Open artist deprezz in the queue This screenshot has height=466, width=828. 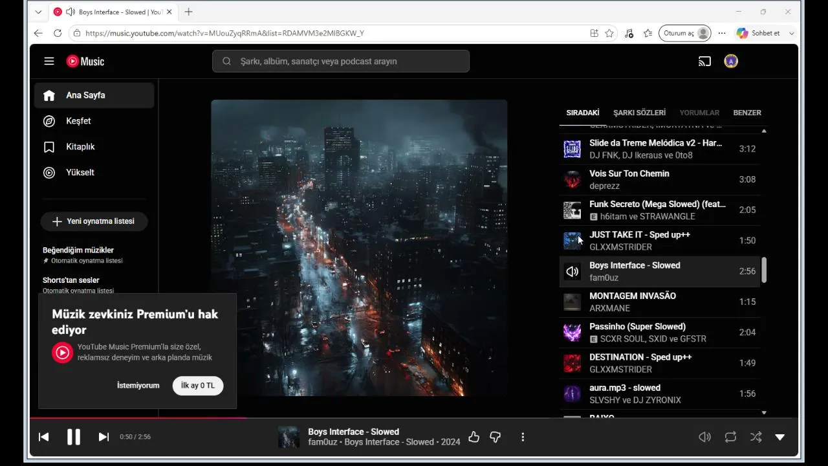click(604, 186)
